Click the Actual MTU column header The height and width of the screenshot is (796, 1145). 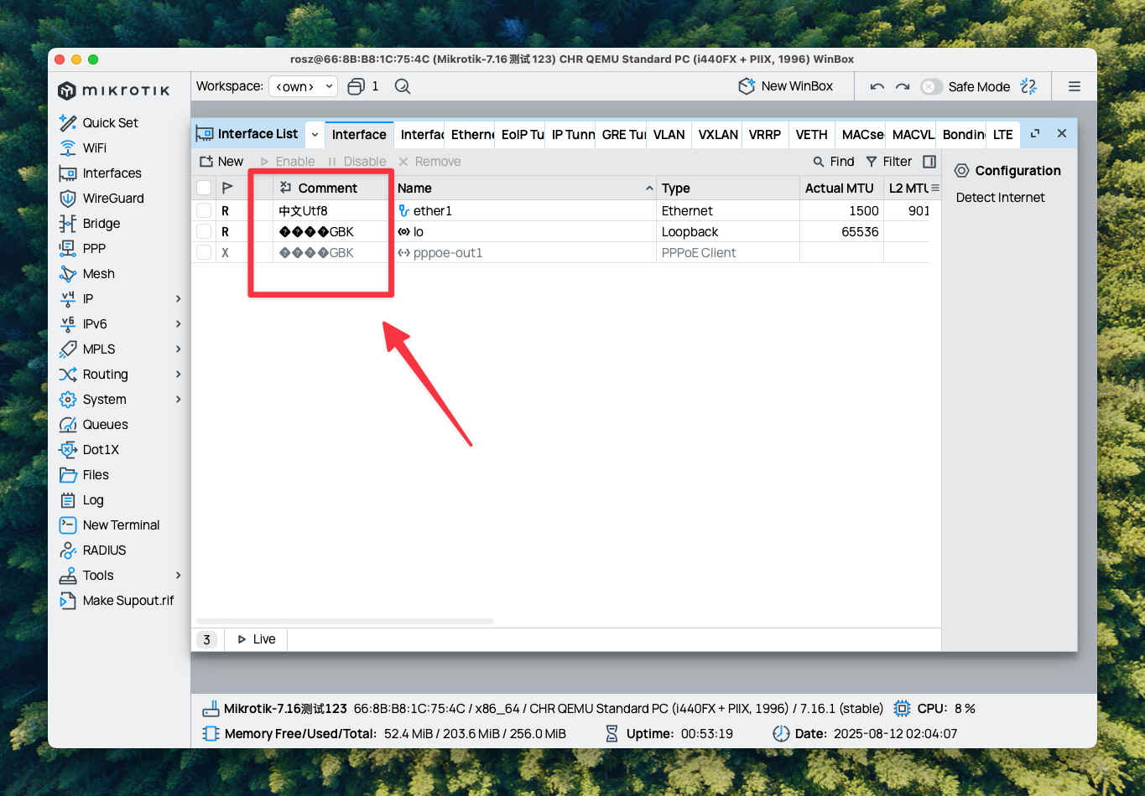click(x=841, y=188)
